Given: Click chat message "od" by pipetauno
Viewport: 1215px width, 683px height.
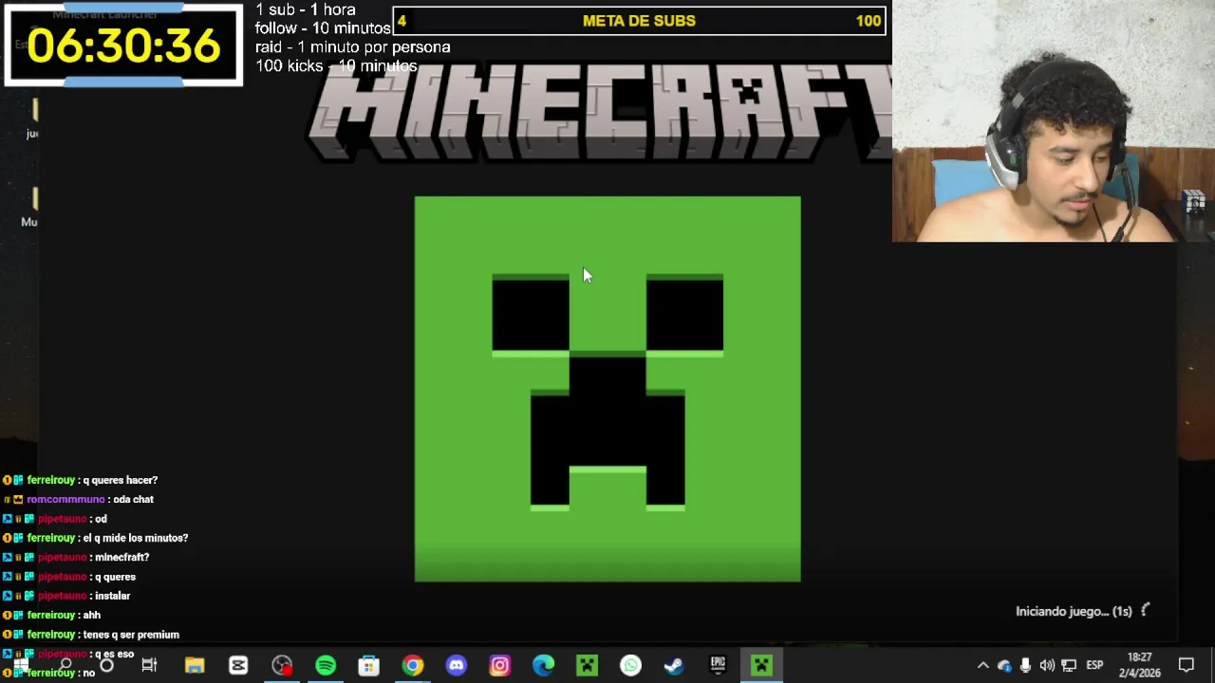Looking at the screenshot, I should [101, 519].
